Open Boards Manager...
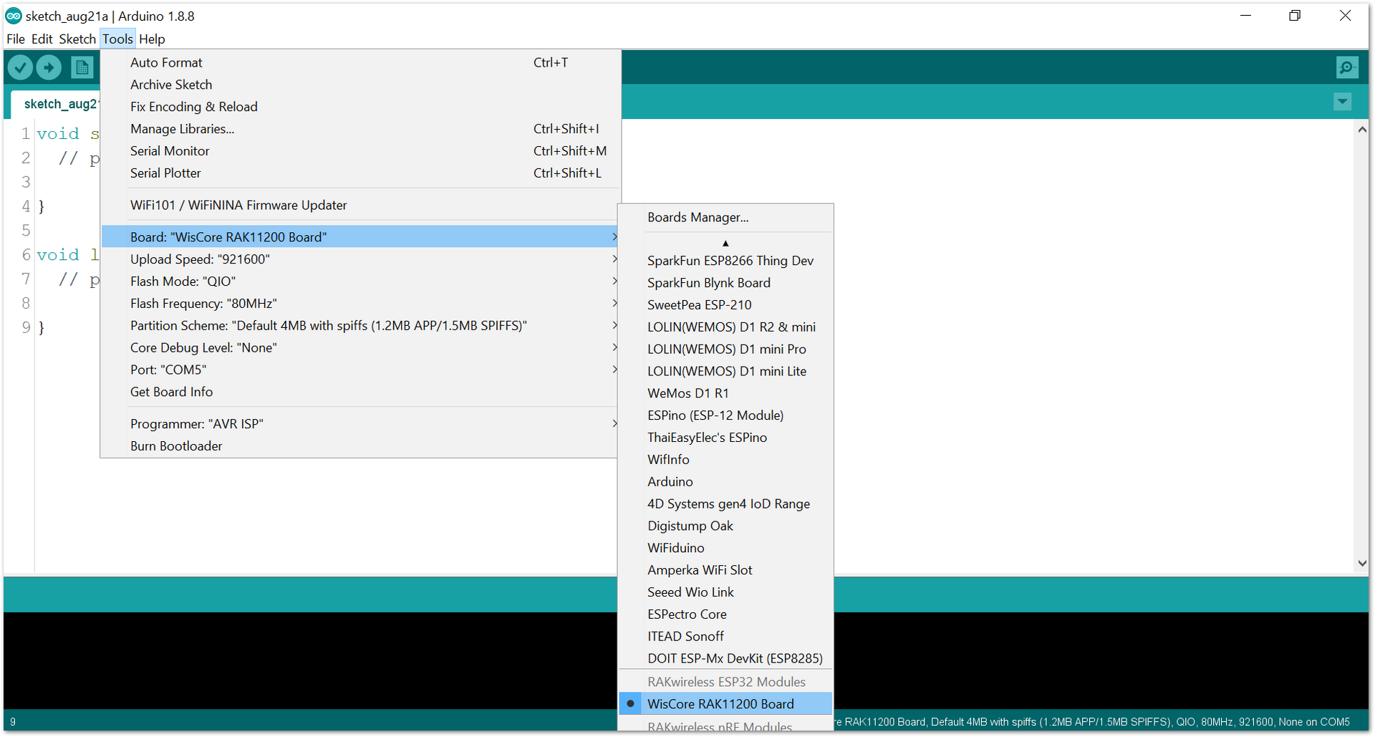1375x737 pixels. coord(725,218)
